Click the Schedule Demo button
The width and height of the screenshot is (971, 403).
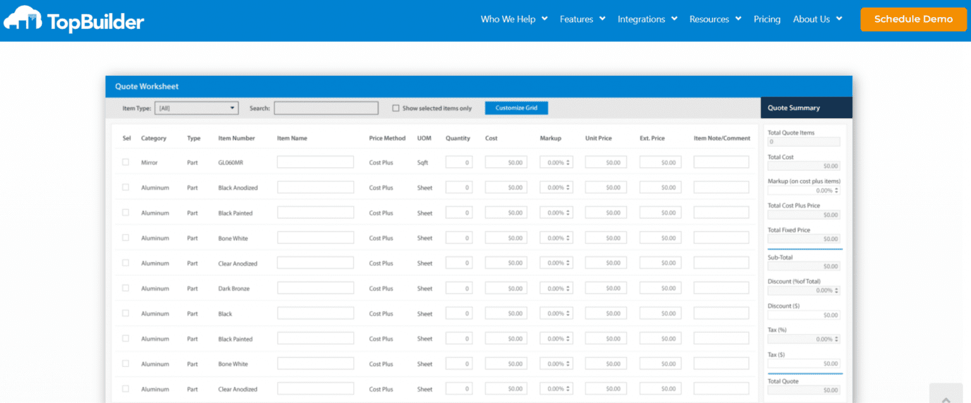(913, 19)
